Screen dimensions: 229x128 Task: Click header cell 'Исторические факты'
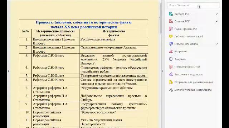(x=114, y=33)
